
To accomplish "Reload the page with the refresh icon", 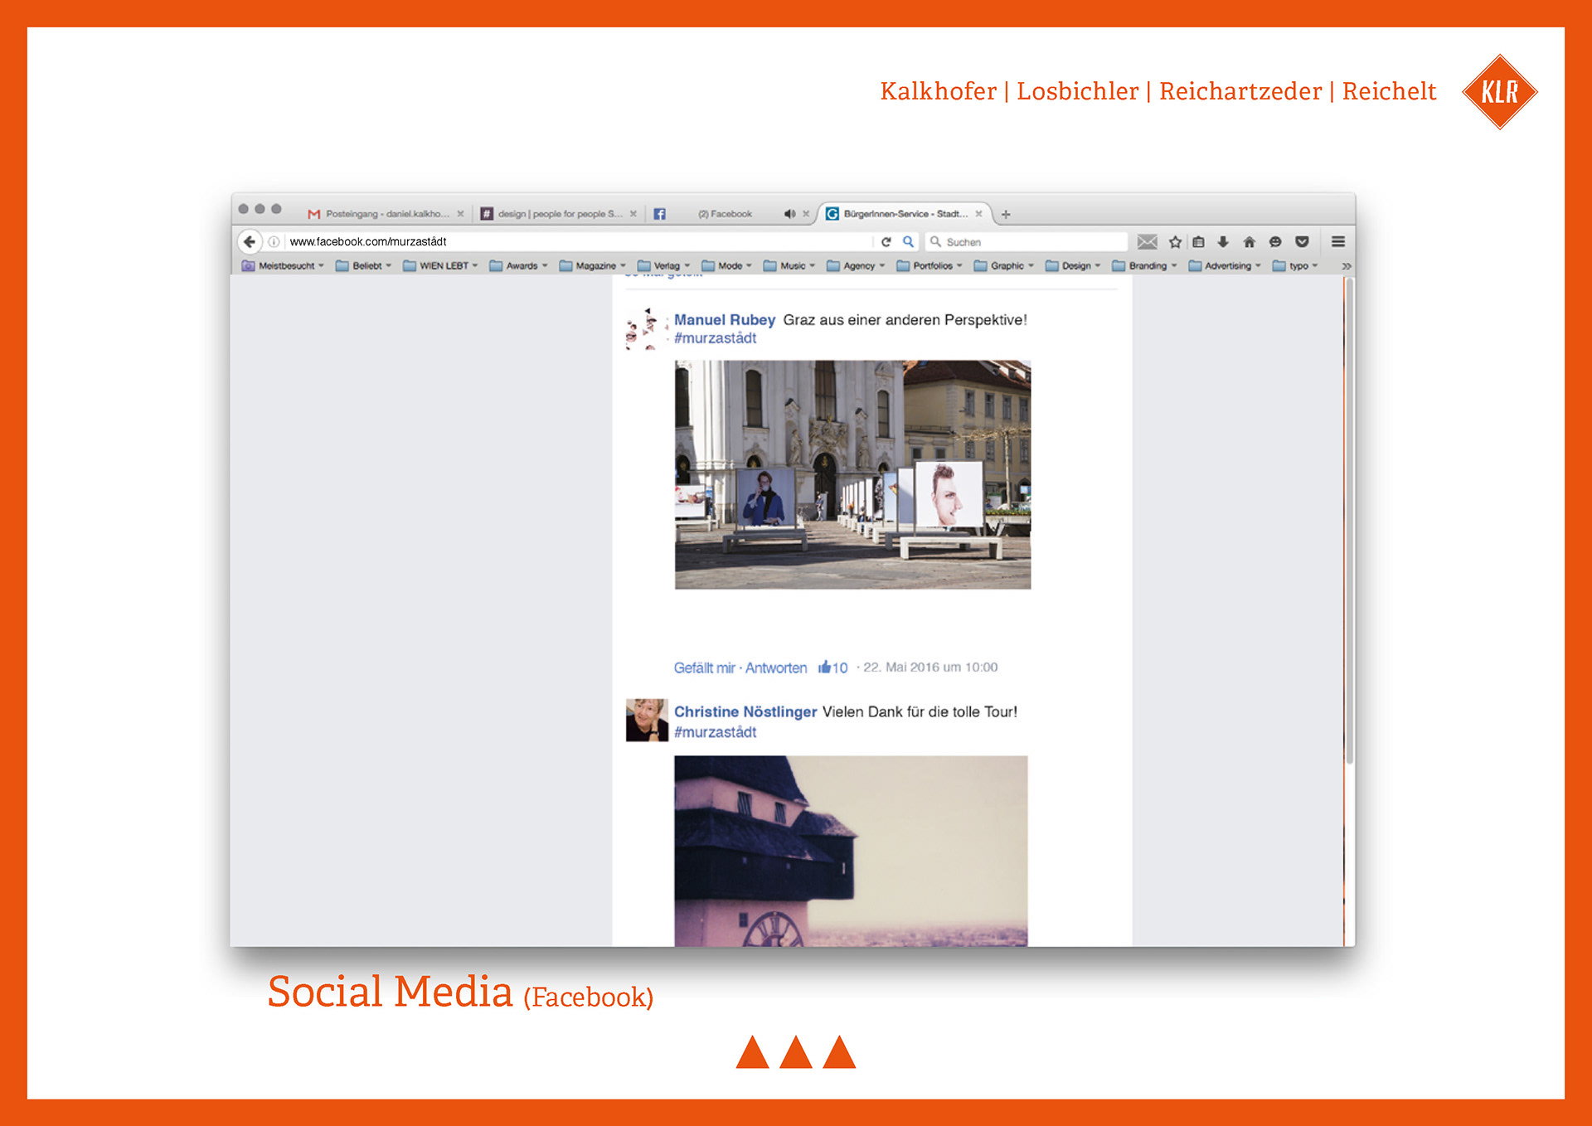I will point(886,241).
